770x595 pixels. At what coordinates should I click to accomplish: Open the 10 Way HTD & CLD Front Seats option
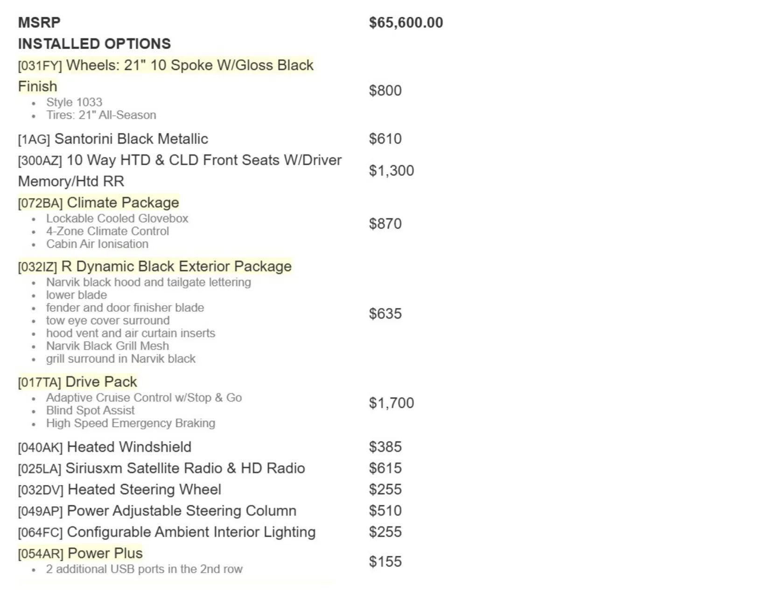tap(180, 171)
